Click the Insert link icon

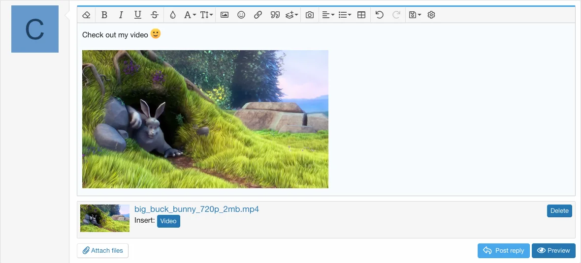[258, 15]
